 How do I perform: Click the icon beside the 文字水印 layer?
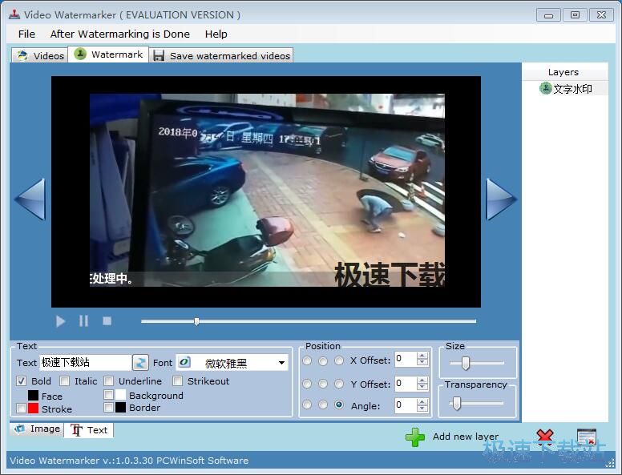tap(545, 88)
